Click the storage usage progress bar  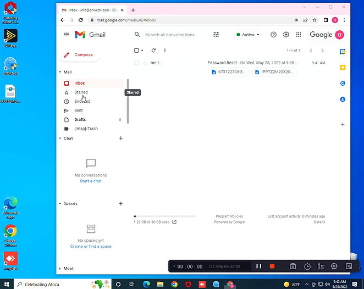(x=165, y=216)
